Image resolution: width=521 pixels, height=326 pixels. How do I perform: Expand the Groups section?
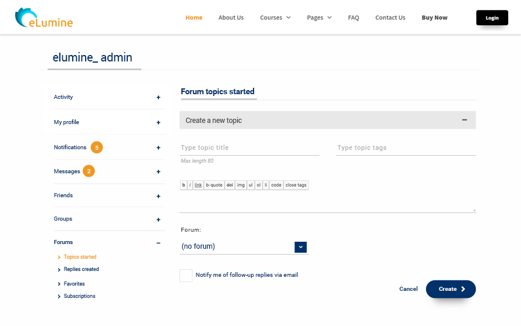pyautogui.click(x=158, y=219)
